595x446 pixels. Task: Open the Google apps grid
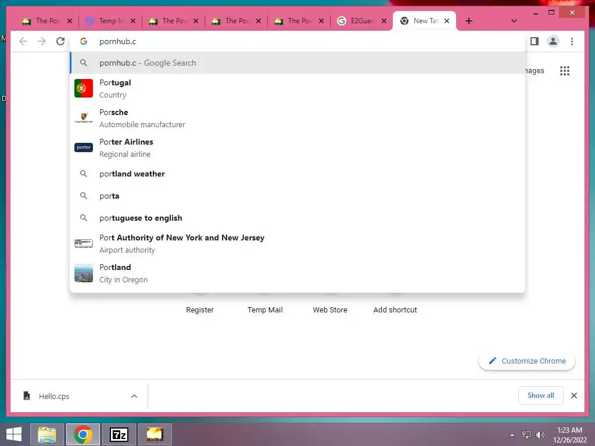pyautogui.click(x=565, y=70)
